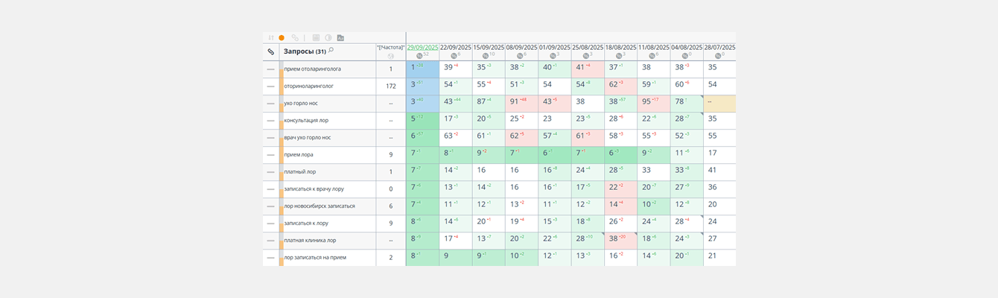Click the sort arrows icon in toolbar
The height and width of the screenshot is (298, 998).
271,37
